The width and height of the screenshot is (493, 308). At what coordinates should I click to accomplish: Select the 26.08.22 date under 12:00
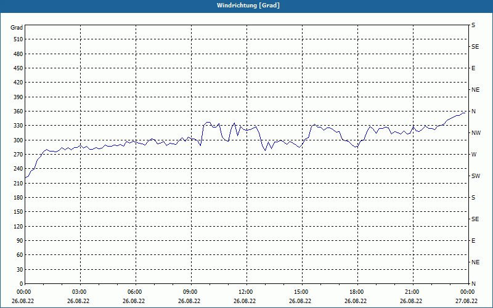click(x=245, y=301)
